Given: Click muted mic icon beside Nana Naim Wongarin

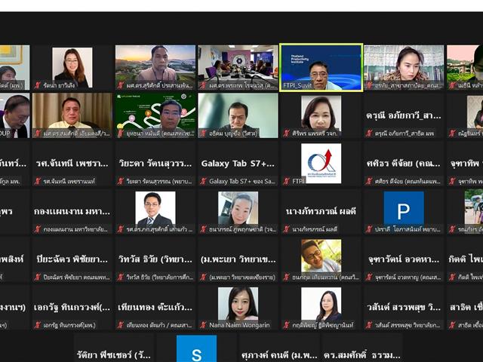Looking at the screenshot, I should (x=203, y=325).
